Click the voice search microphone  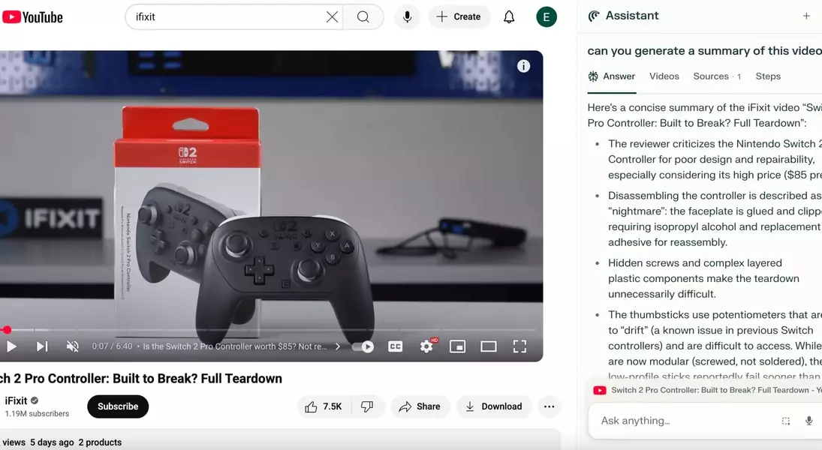(x=407, y=16)
